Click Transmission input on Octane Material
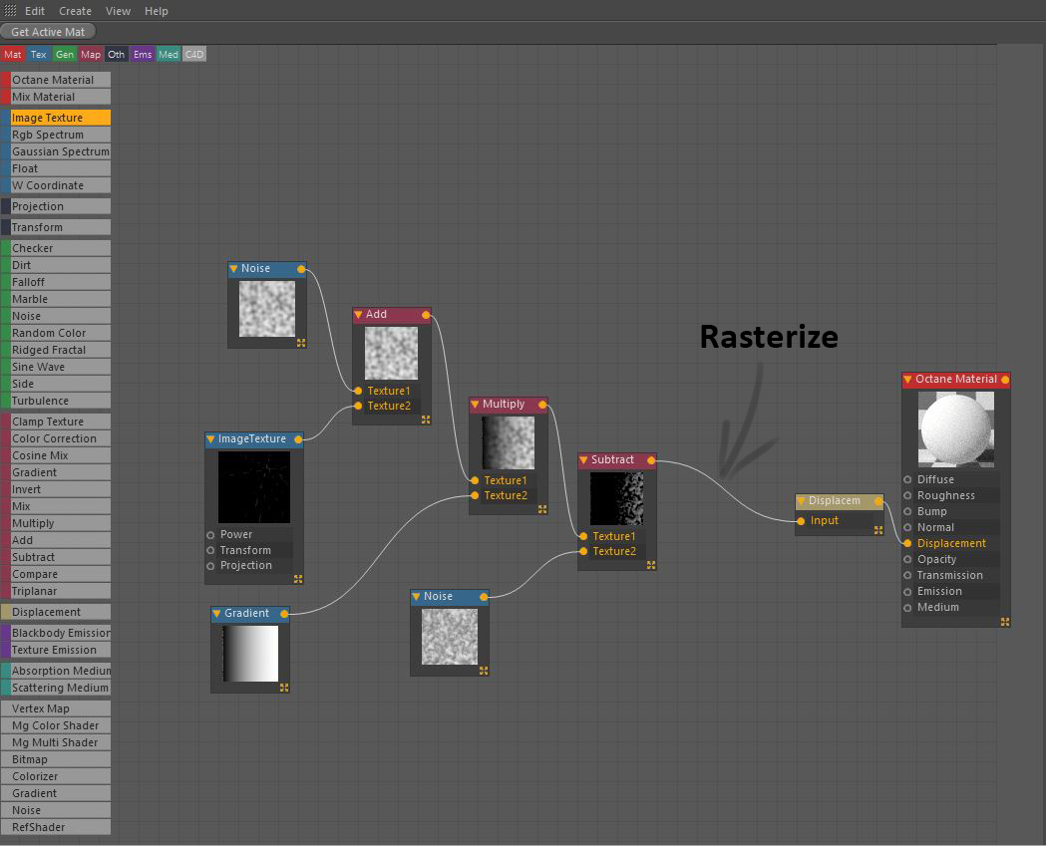 pos(907,575)
